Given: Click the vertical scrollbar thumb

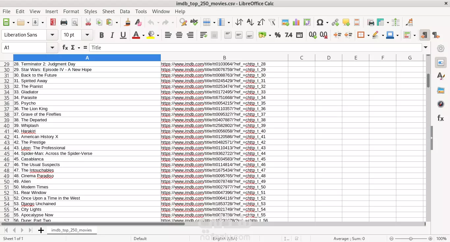Looking at the screenshot, I should [x=428, y=81].
